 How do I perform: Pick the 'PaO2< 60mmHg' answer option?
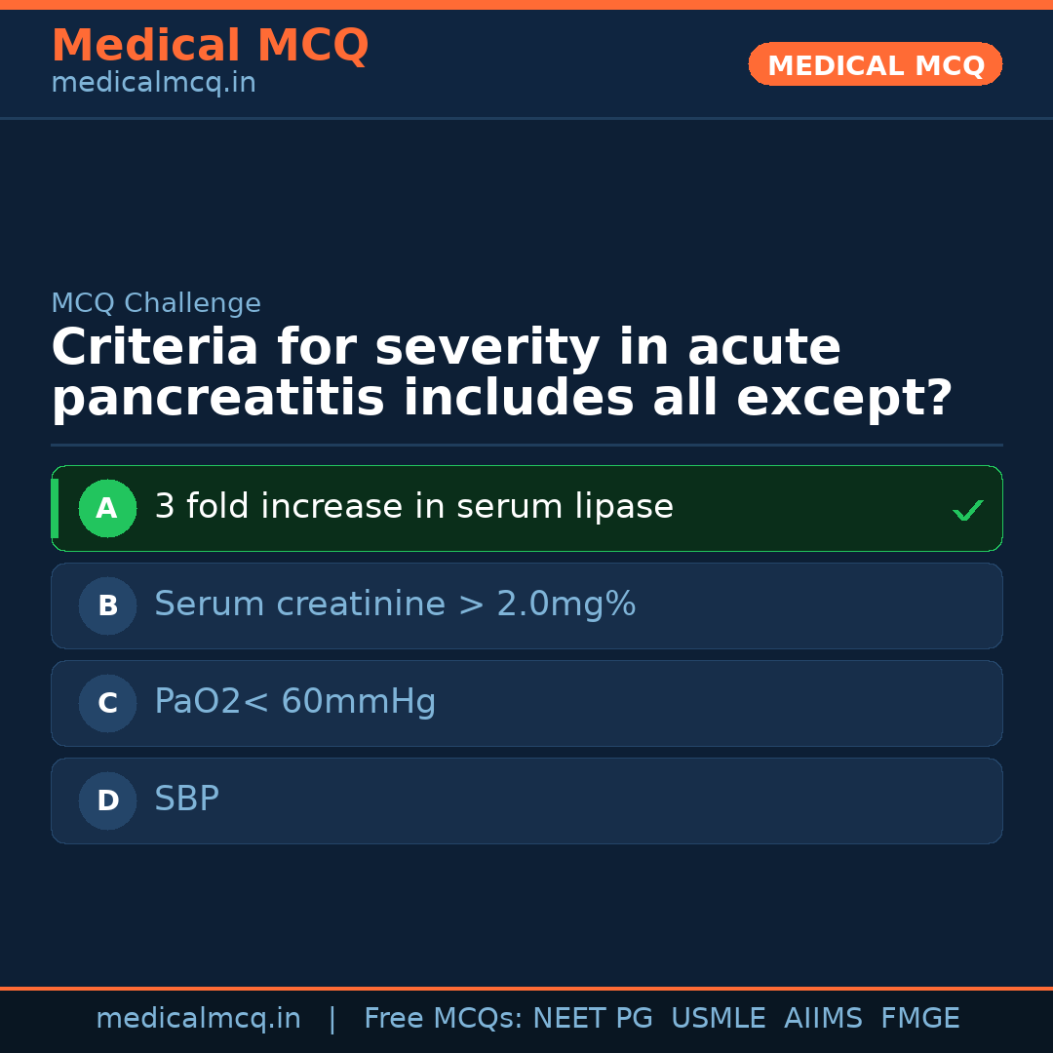coord(294,702)
